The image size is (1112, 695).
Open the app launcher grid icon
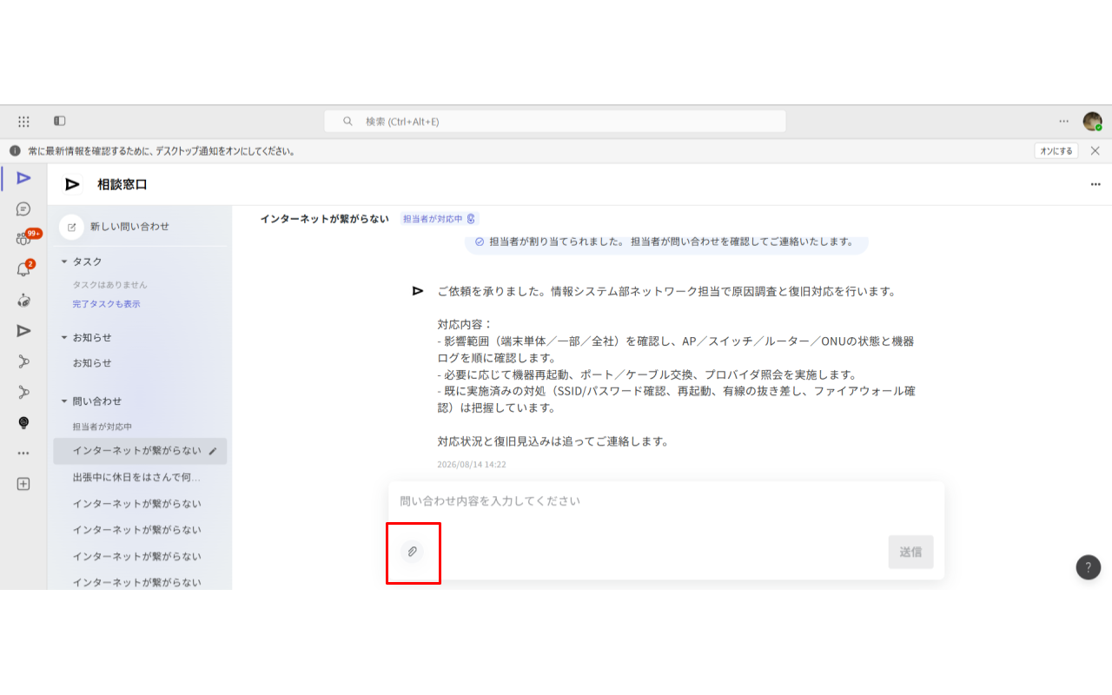[23, 122]
